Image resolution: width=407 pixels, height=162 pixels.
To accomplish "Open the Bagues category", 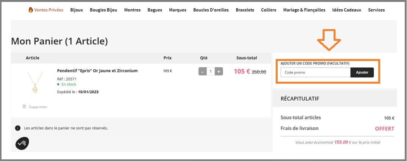I will (155, 10).
